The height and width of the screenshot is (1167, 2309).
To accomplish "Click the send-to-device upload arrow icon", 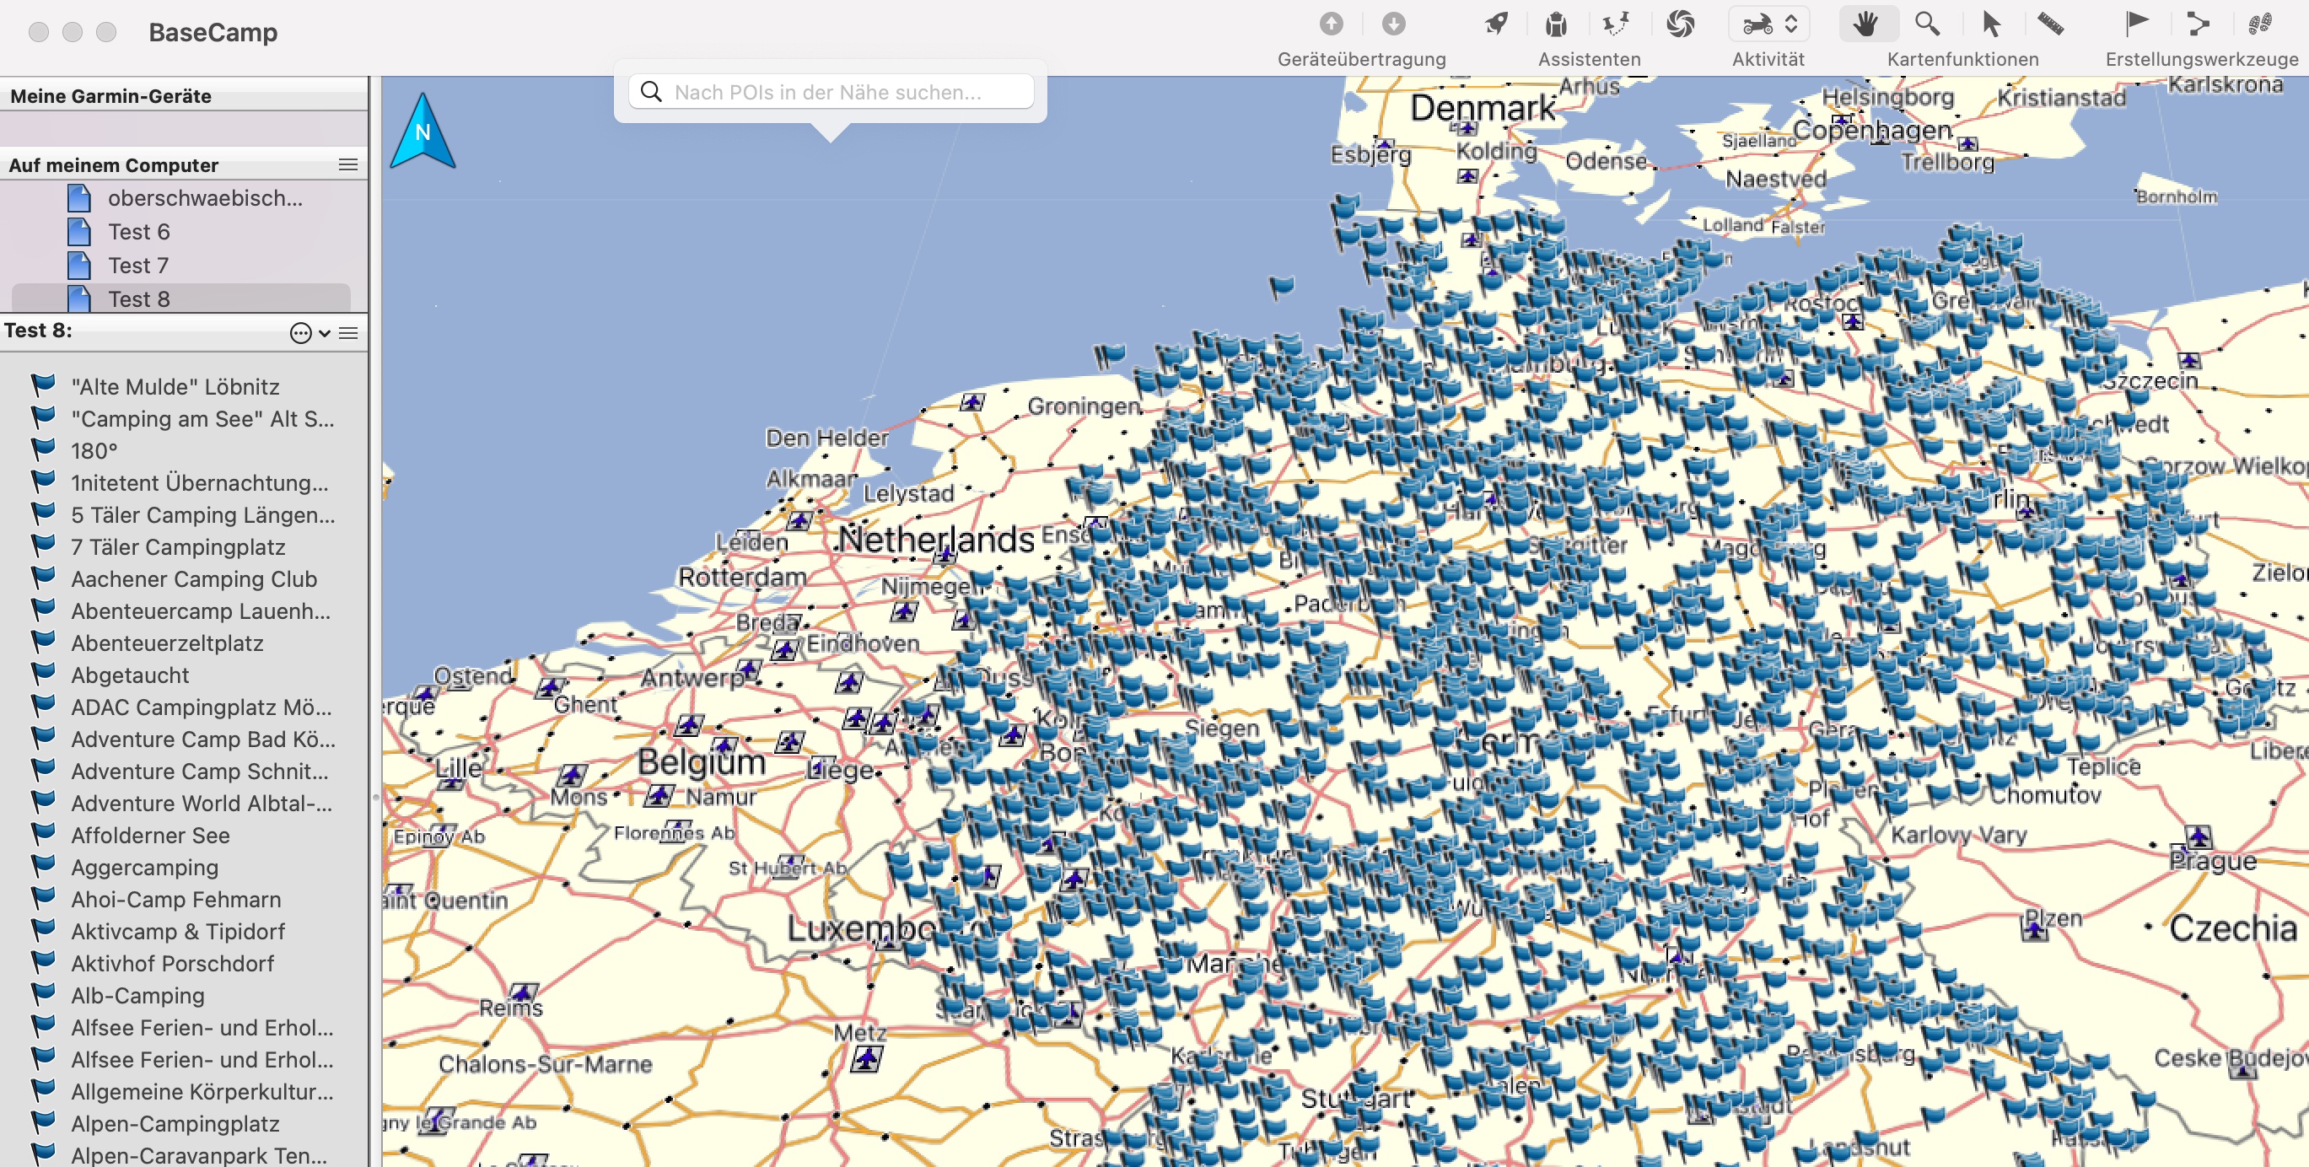I will click(x=1331, y=24).
